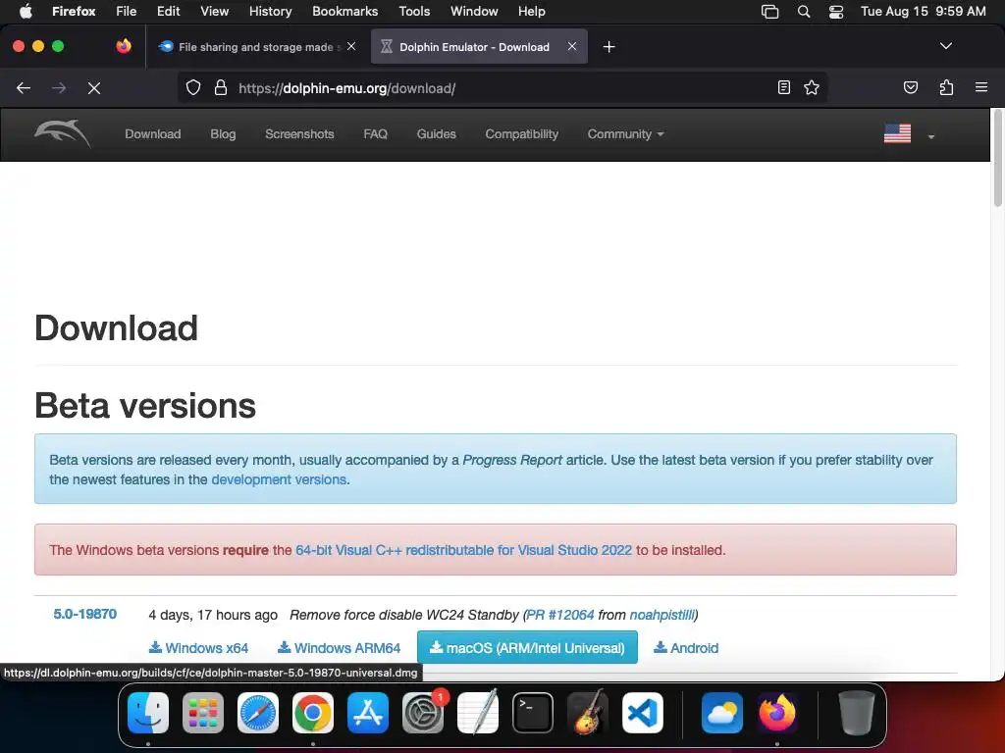Viewport: 1005px width, 753px height.
Task: Open the Pocket save icon
Action: (910, 87)
